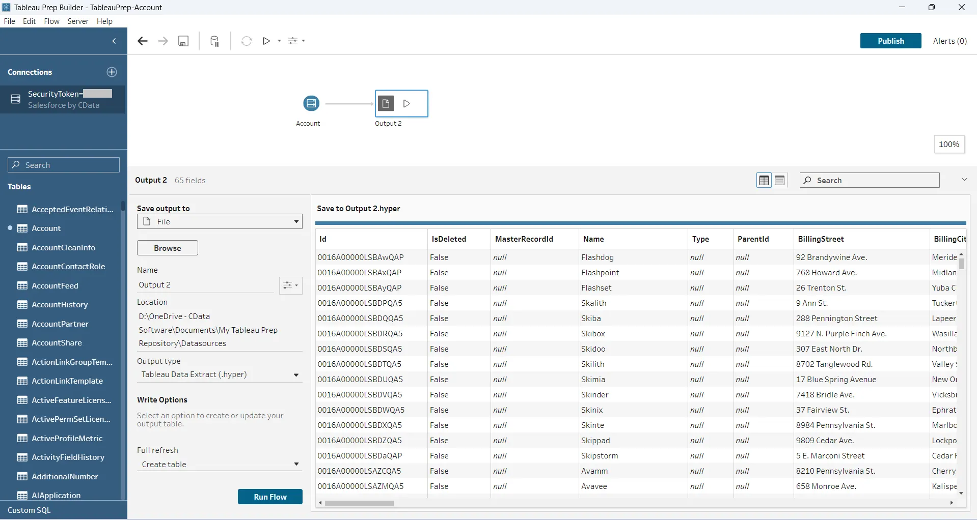Open the Save output to dropdown
The width and height of the screenshot is (977, 520).
(220, 222)
